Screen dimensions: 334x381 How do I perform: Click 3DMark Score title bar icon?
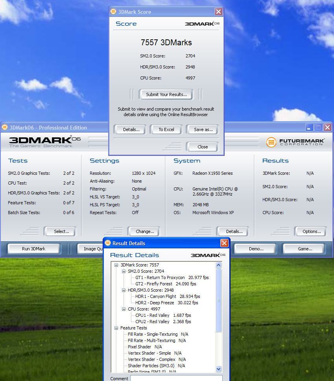pos(113,11)
